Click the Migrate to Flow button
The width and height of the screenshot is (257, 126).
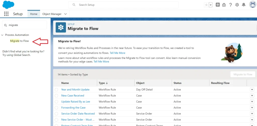[x=243, y=74]
